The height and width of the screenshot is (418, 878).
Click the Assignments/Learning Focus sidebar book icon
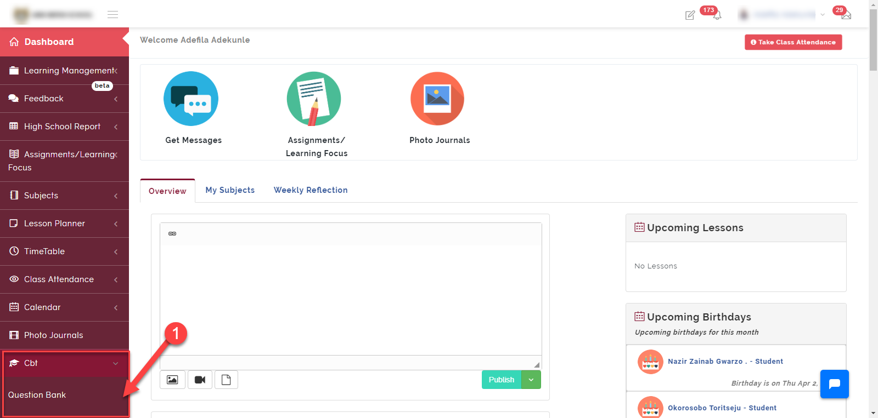(x=14, y=154)
